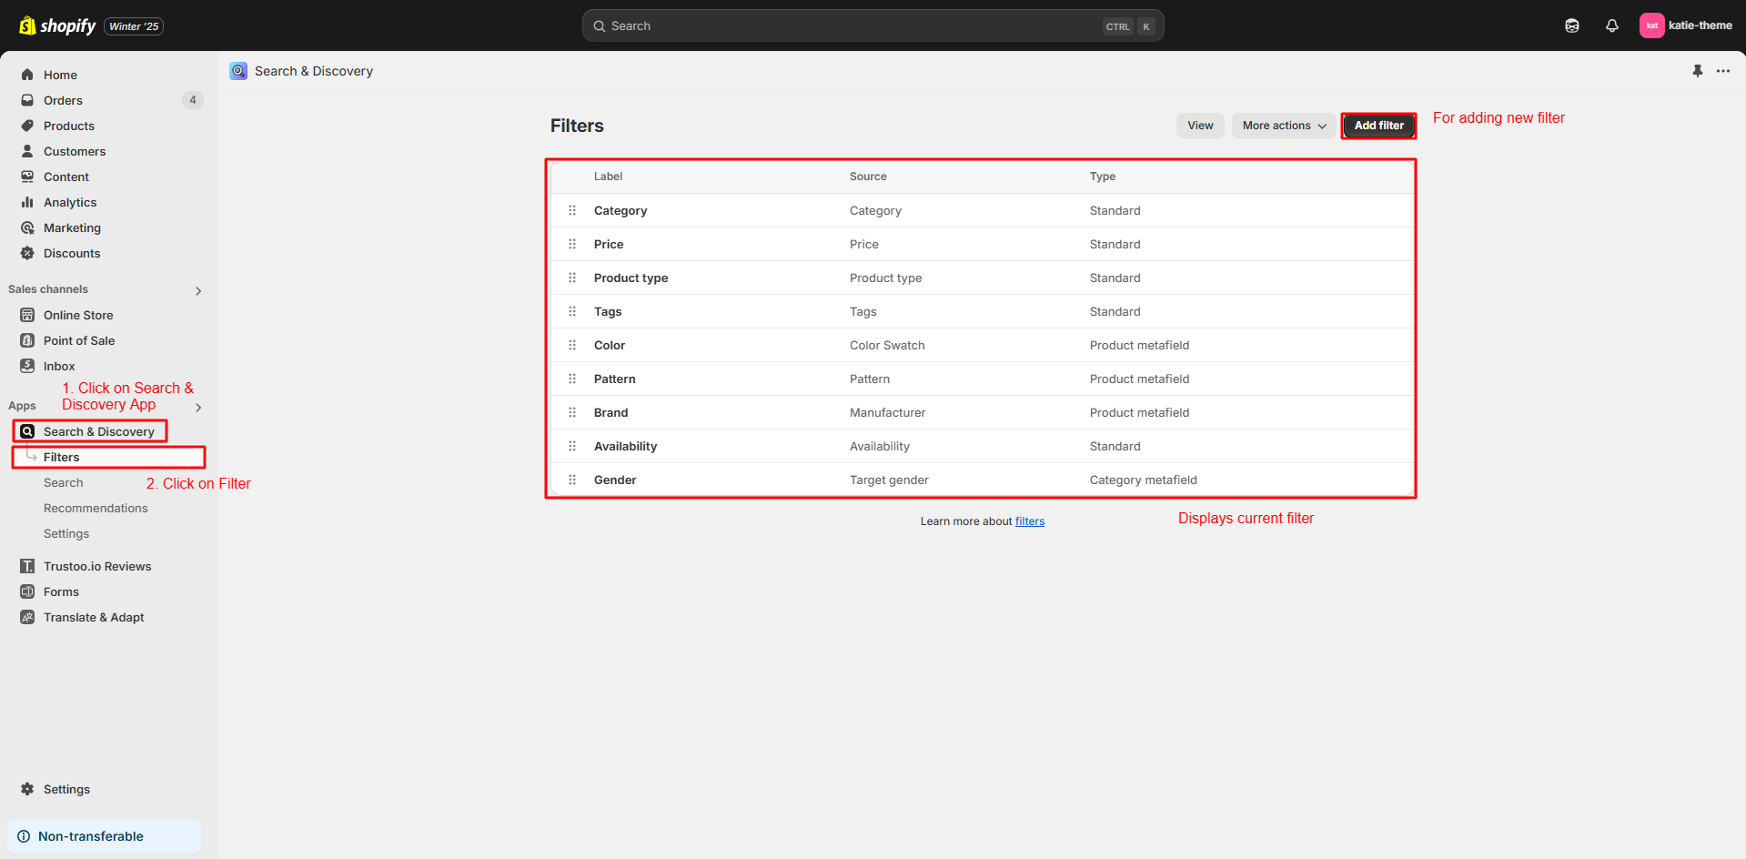Open the Sidekick assistant icon in top bar
This screenshot has height=859, width=1746.
1571,25
